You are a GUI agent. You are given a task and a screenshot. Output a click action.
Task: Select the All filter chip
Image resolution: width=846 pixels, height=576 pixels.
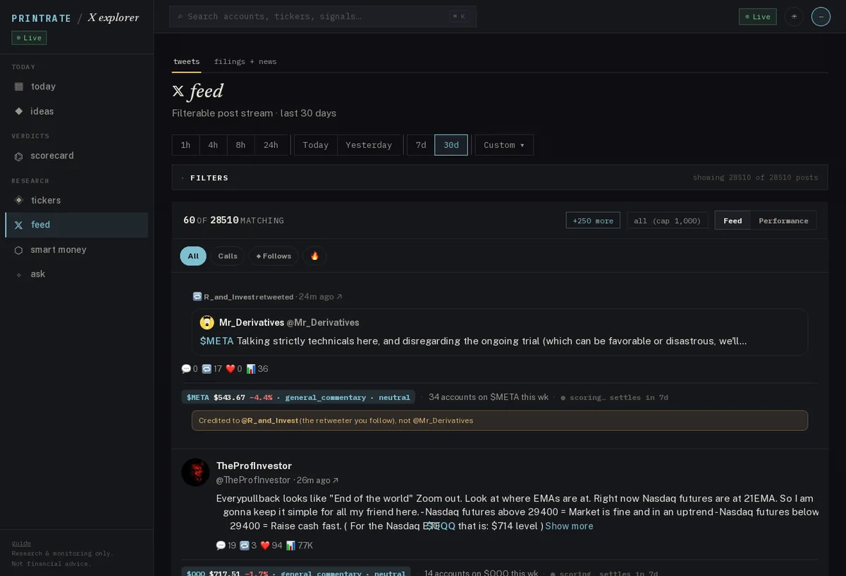click(193, 256)
